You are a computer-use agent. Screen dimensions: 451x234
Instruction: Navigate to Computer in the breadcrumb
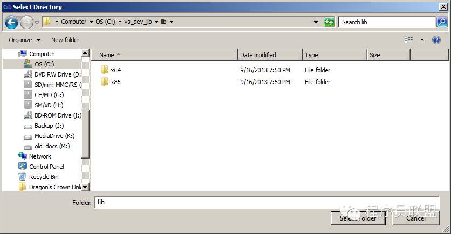(73, 22)
